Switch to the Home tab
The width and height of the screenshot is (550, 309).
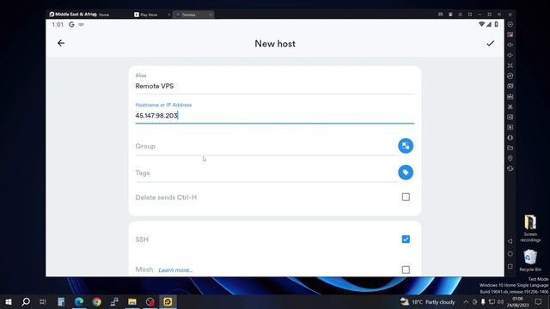104,15
